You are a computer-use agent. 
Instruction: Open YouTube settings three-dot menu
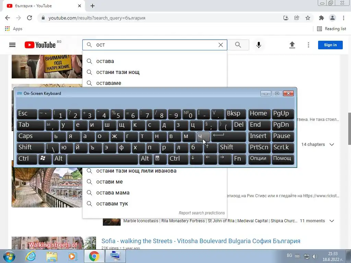[x=308, y=45]
